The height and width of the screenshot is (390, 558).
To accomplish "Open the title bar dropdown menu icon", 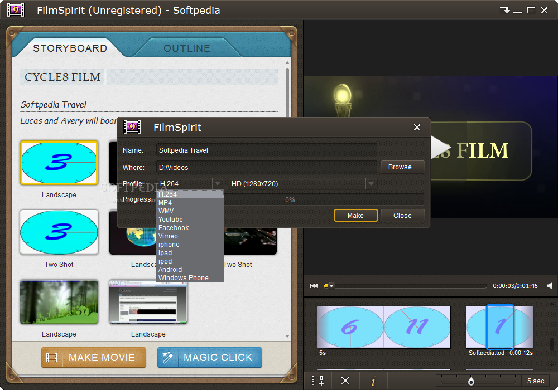I will pos(504,10).
